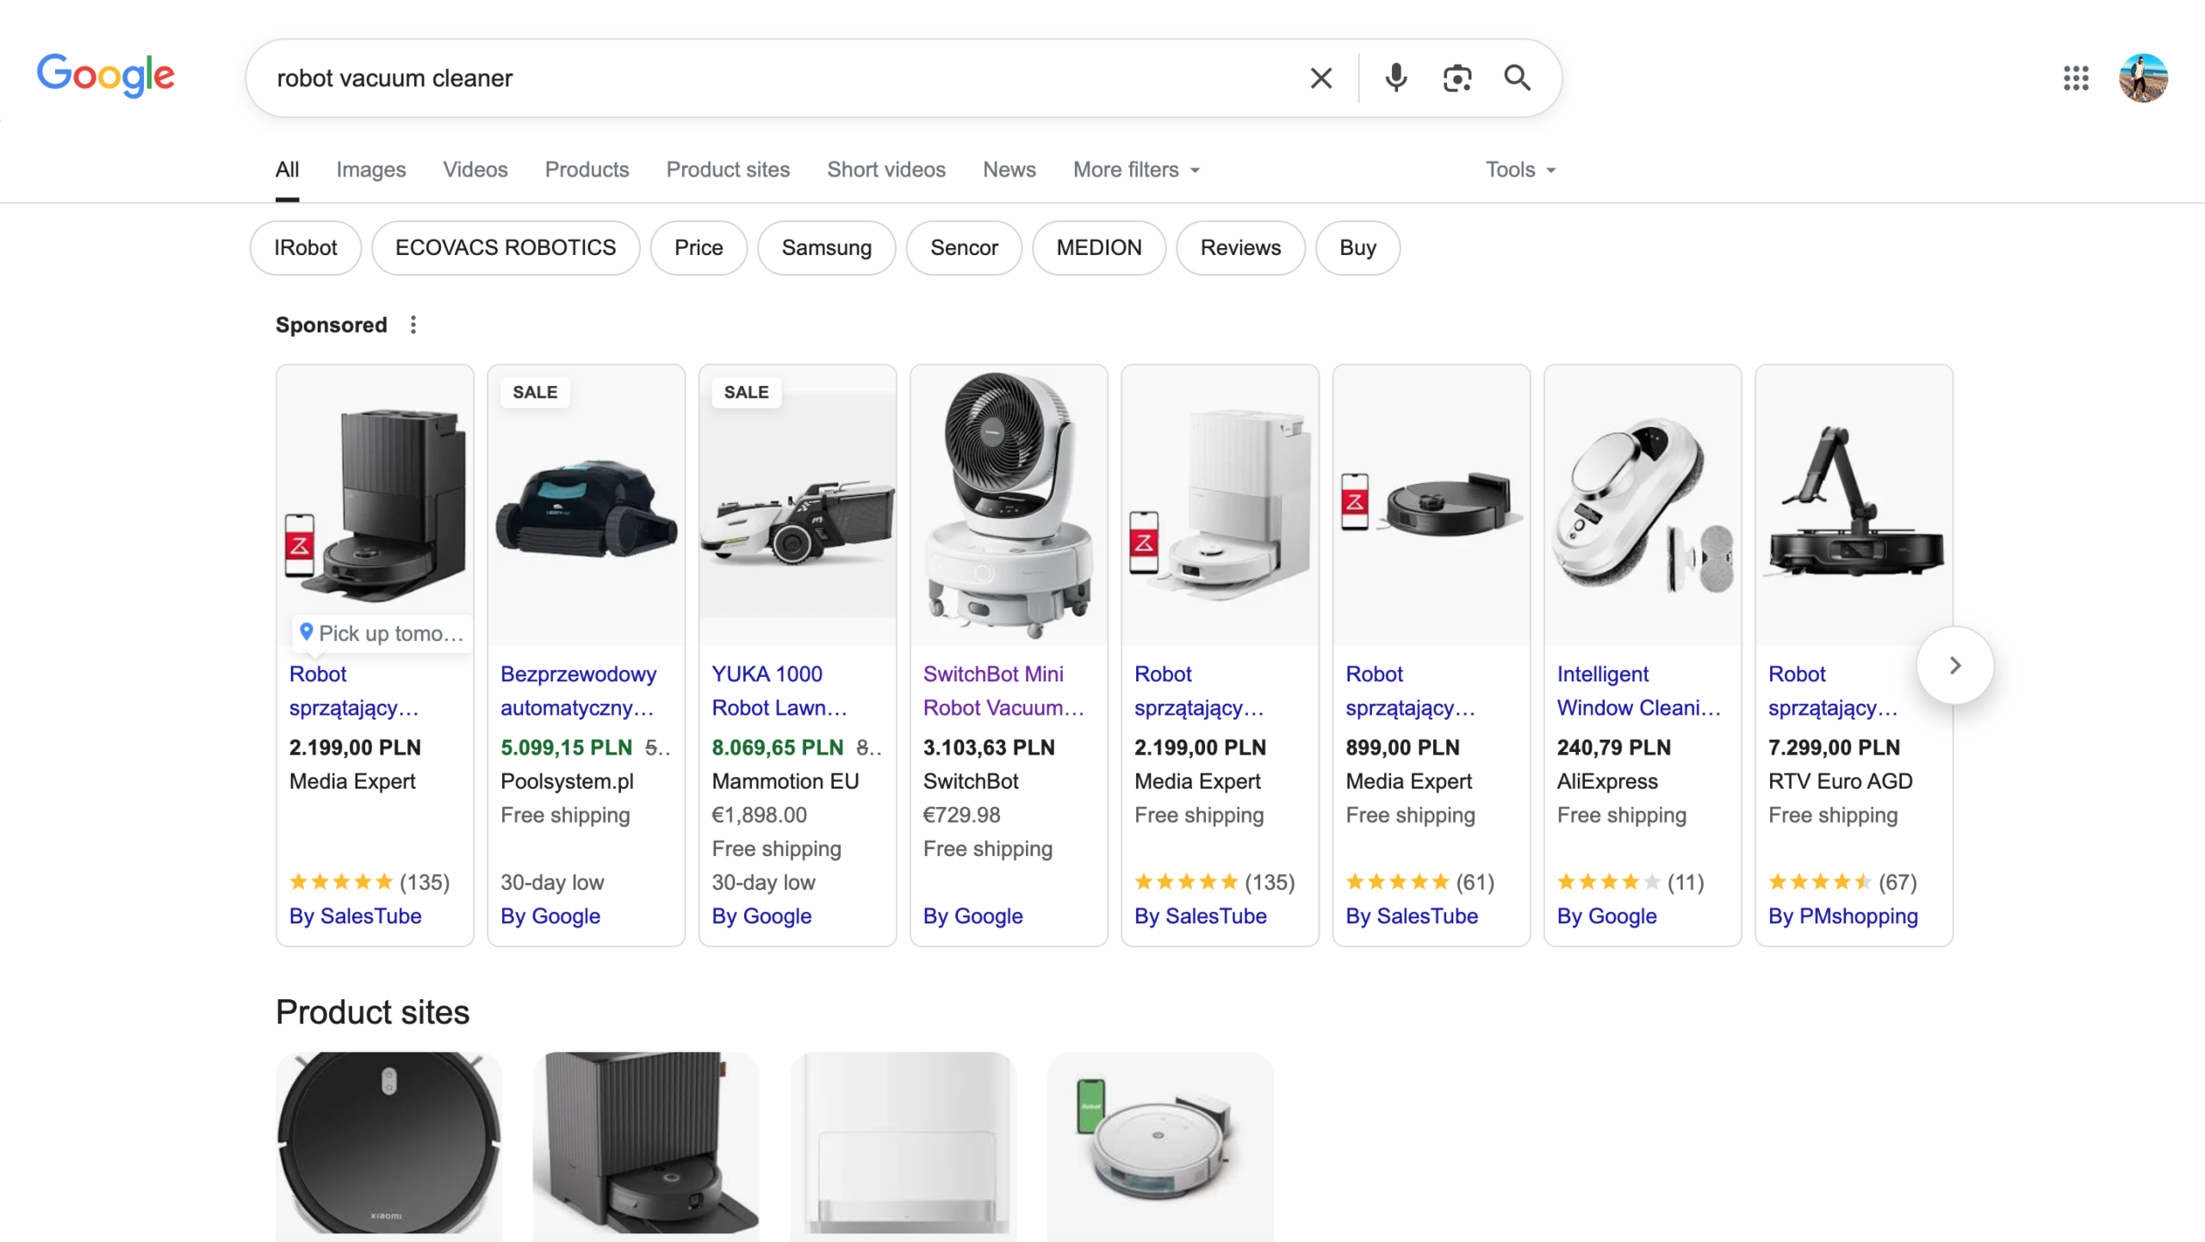This screenshot has width=2205, height=1242.
Task: Clear the search query with X icon
Action: 1320,78
